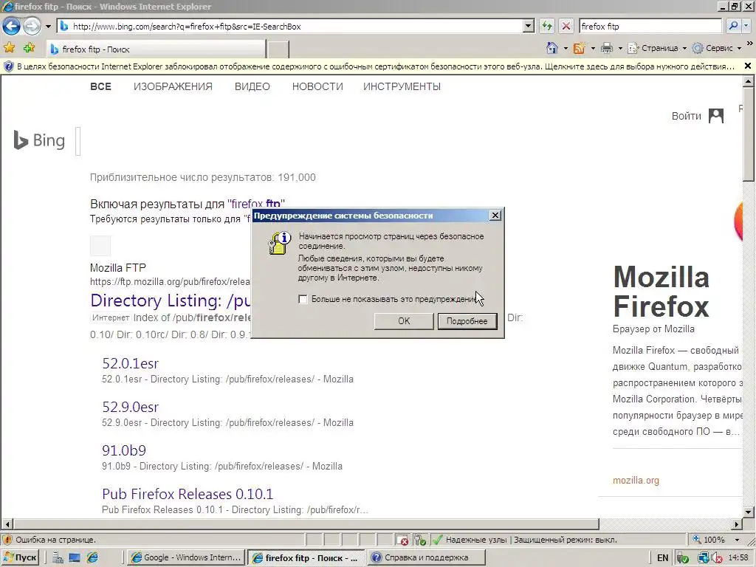
Task: Open the search provider dropdown arrow
Action: tap(746, 27)
